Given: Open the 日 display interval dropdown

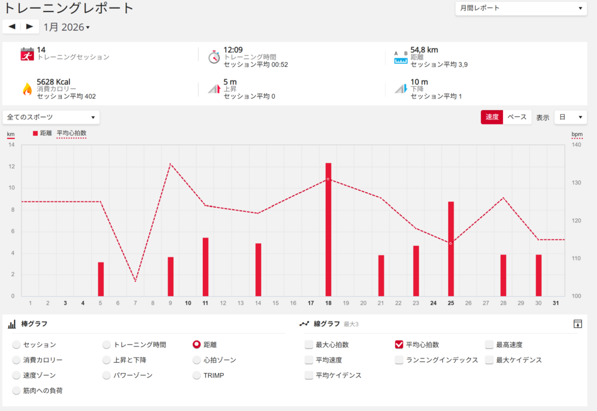Looking at the screenshot, I should point(570,117).
